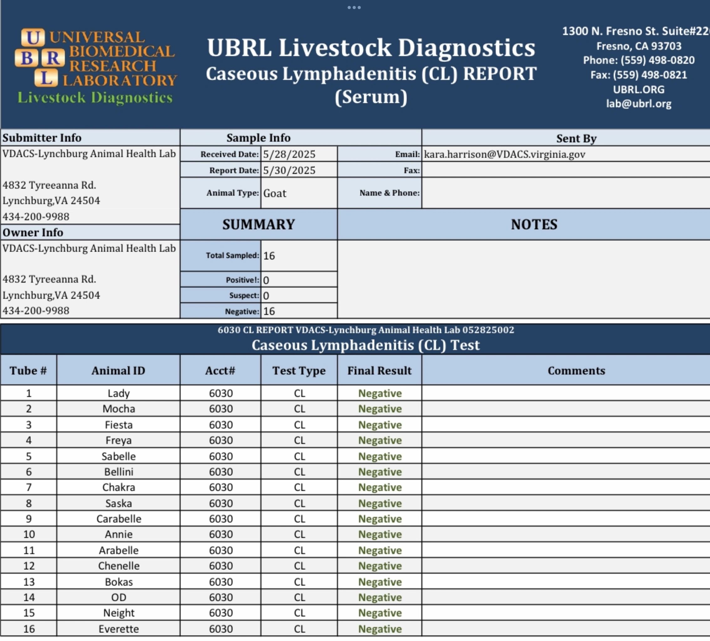Screen dimensions: 710x641
Task: Click Negative result for Lady
Action: (x=380, y=393)
